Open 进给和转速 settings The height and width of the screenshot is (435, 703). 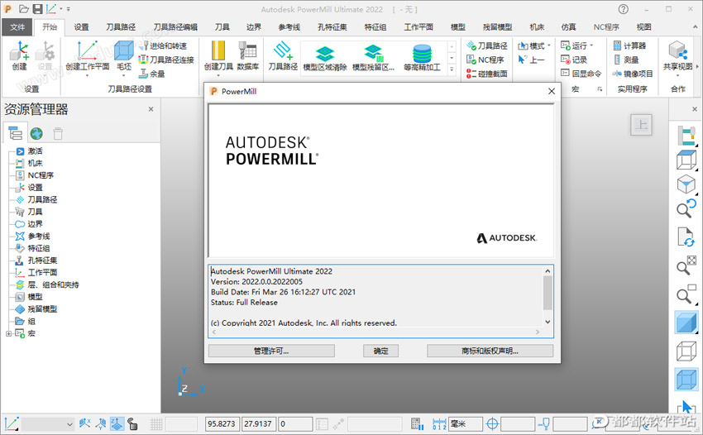click(x=163, y=45)
